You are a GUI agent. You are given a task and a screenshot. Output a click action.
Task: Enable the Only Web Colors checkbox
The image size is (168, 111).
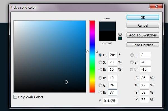[x=15, y=97]
